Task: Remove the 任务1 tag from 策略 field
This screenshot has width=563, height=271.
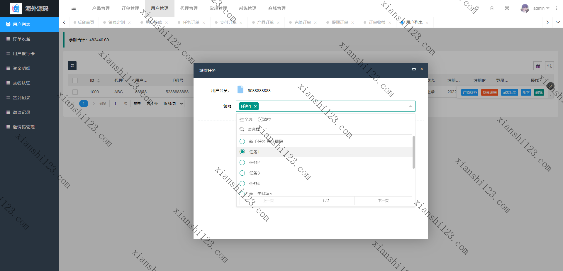Action: [255, 106]
